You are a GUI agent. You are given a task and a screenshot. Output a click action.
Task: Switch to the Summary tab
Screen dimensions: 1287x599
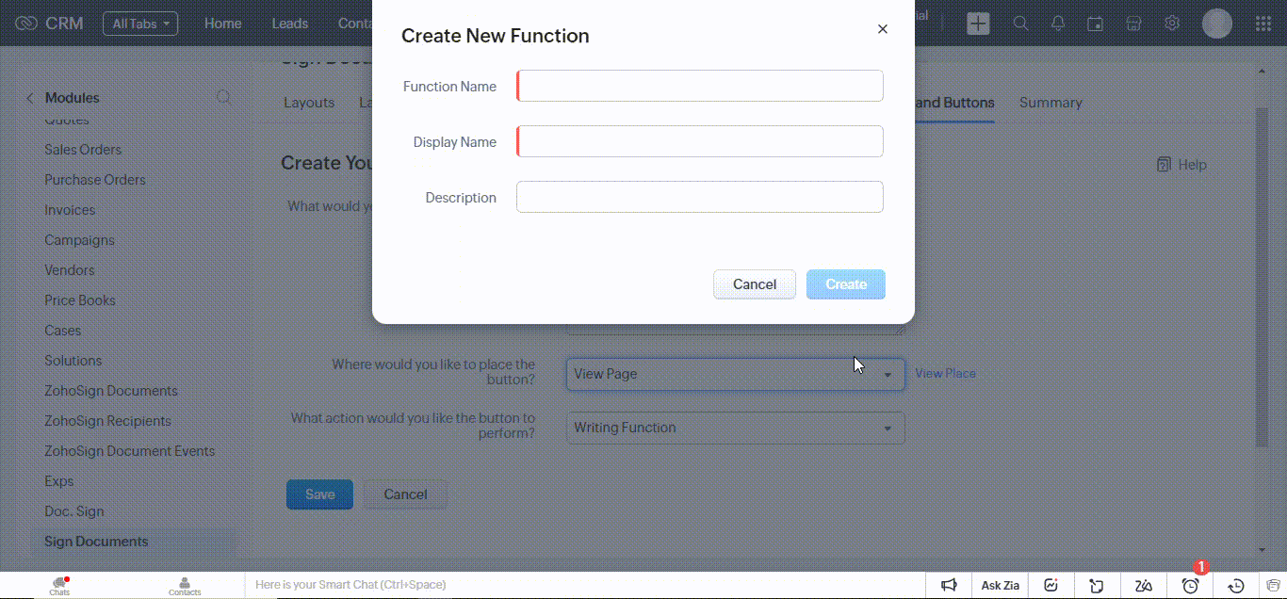point(1051,103)
